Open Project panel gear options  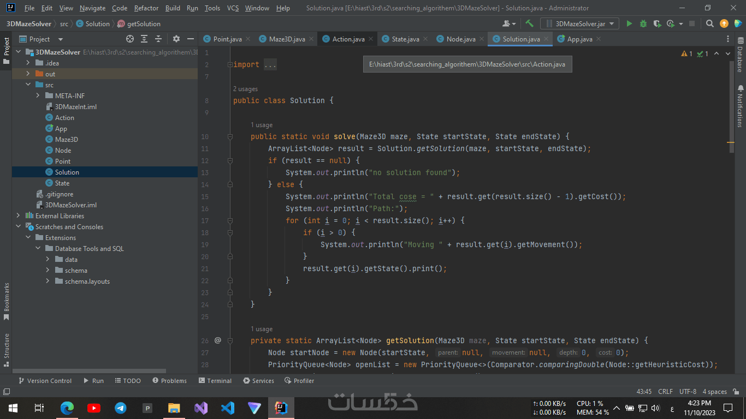click(x=176, y=39)
